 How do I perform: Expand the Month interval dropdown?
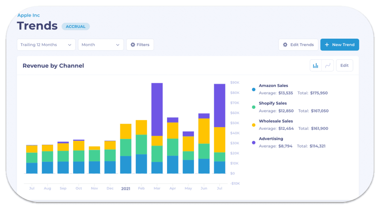101,45
